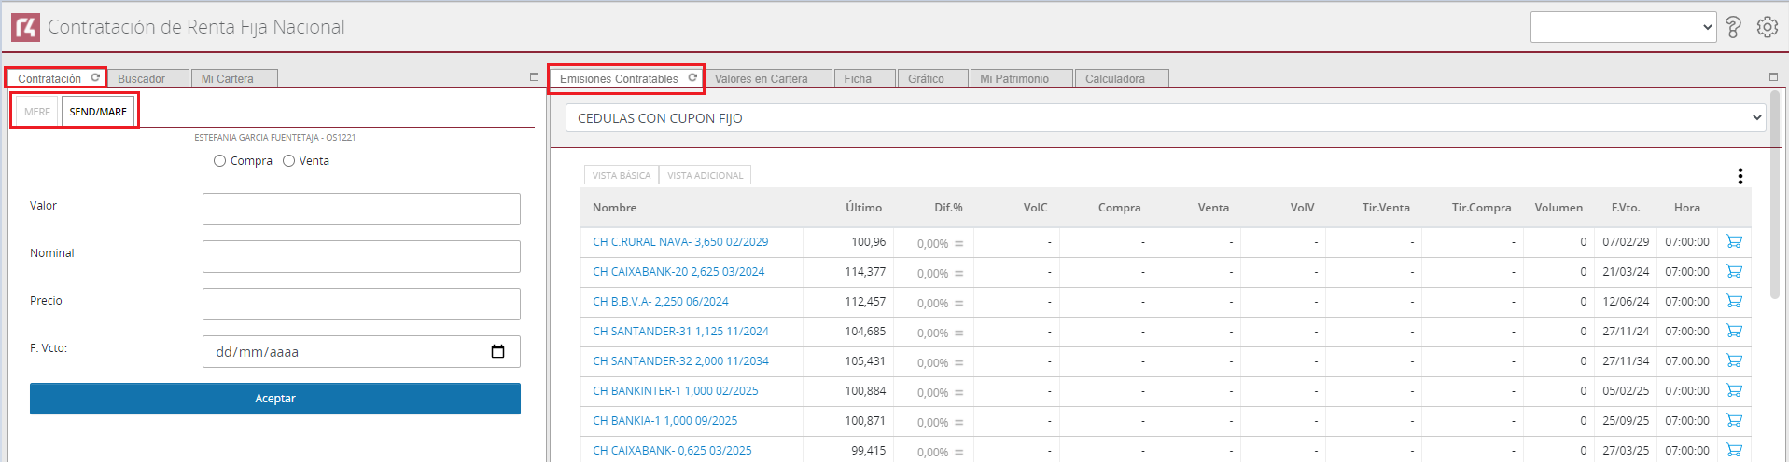This screenshot has width=1789, height=462.
Task: Focus the F. Vcto date field
Action: 361,351
